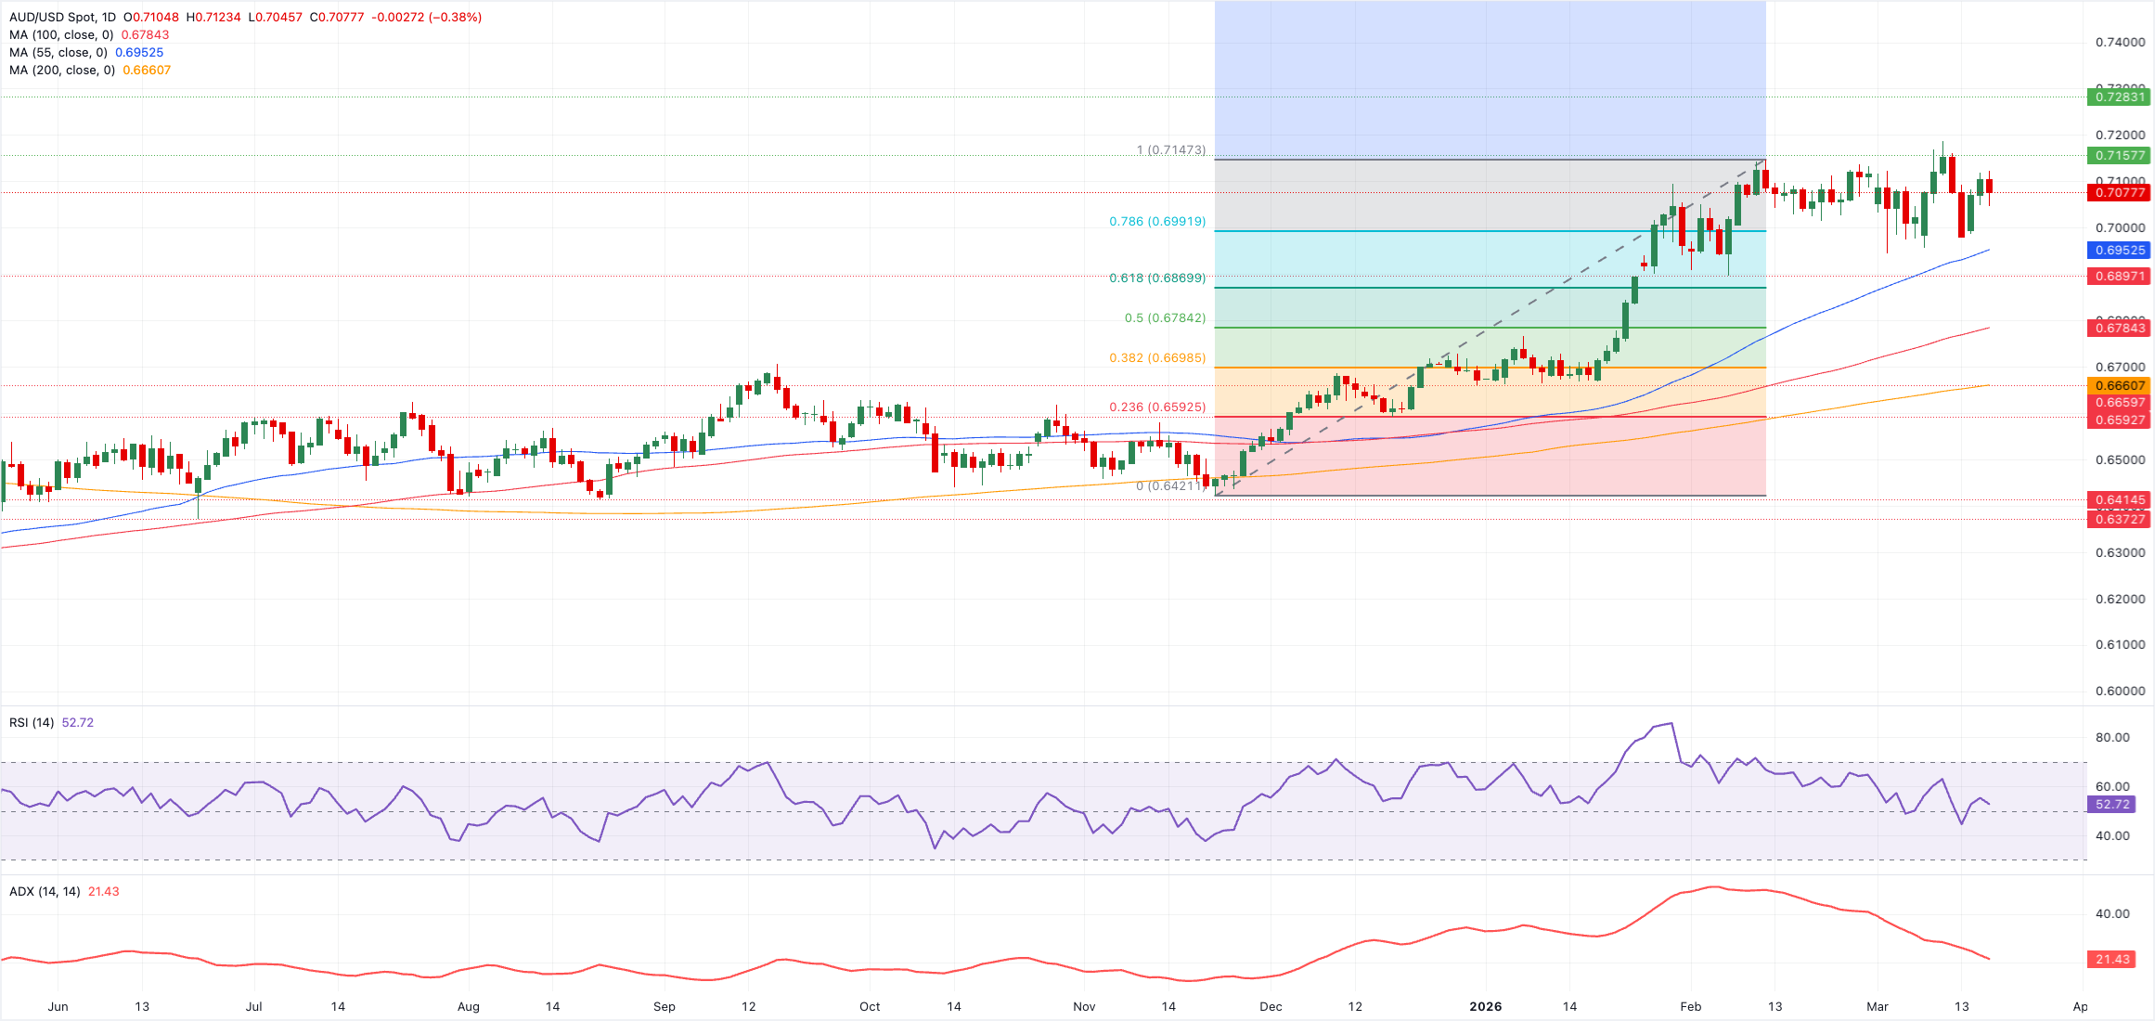Click the 0.64145 support price label
This screenshot has height=1021, width=2155.
click(x=2119, y=500)
